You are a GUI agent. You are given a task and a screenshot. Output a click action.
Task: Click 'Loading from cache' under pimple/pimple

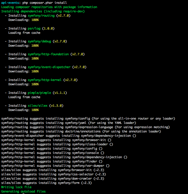pos(24,97)
